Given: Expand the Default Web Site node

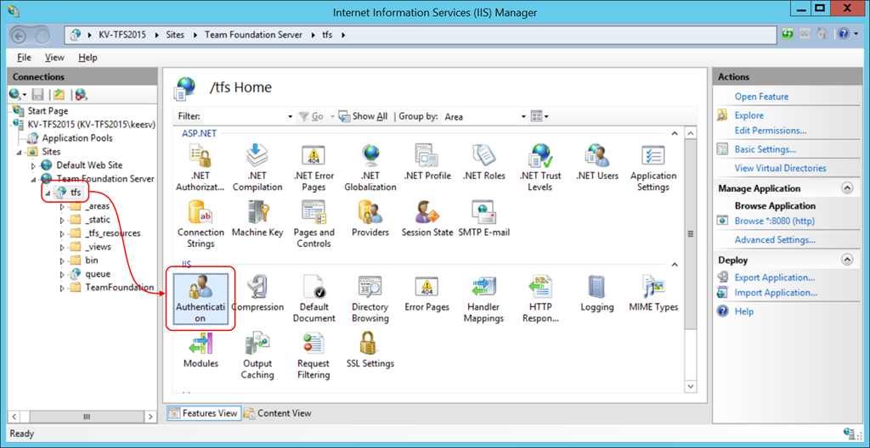Looking at the screenshot, I should pos(33,165).
